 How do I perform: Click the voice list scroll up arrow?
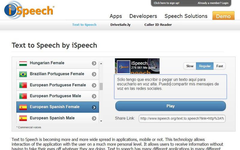tap(101, 63)
